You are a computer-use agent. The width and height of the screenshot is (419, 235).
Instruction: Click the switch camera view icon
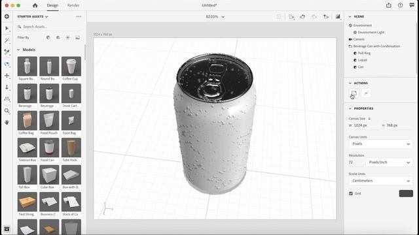point(326,17)
